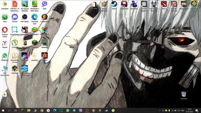Open the TF build folder on the desktop
The width and height of the screenshot is (201, 113).
pos(94,4)
